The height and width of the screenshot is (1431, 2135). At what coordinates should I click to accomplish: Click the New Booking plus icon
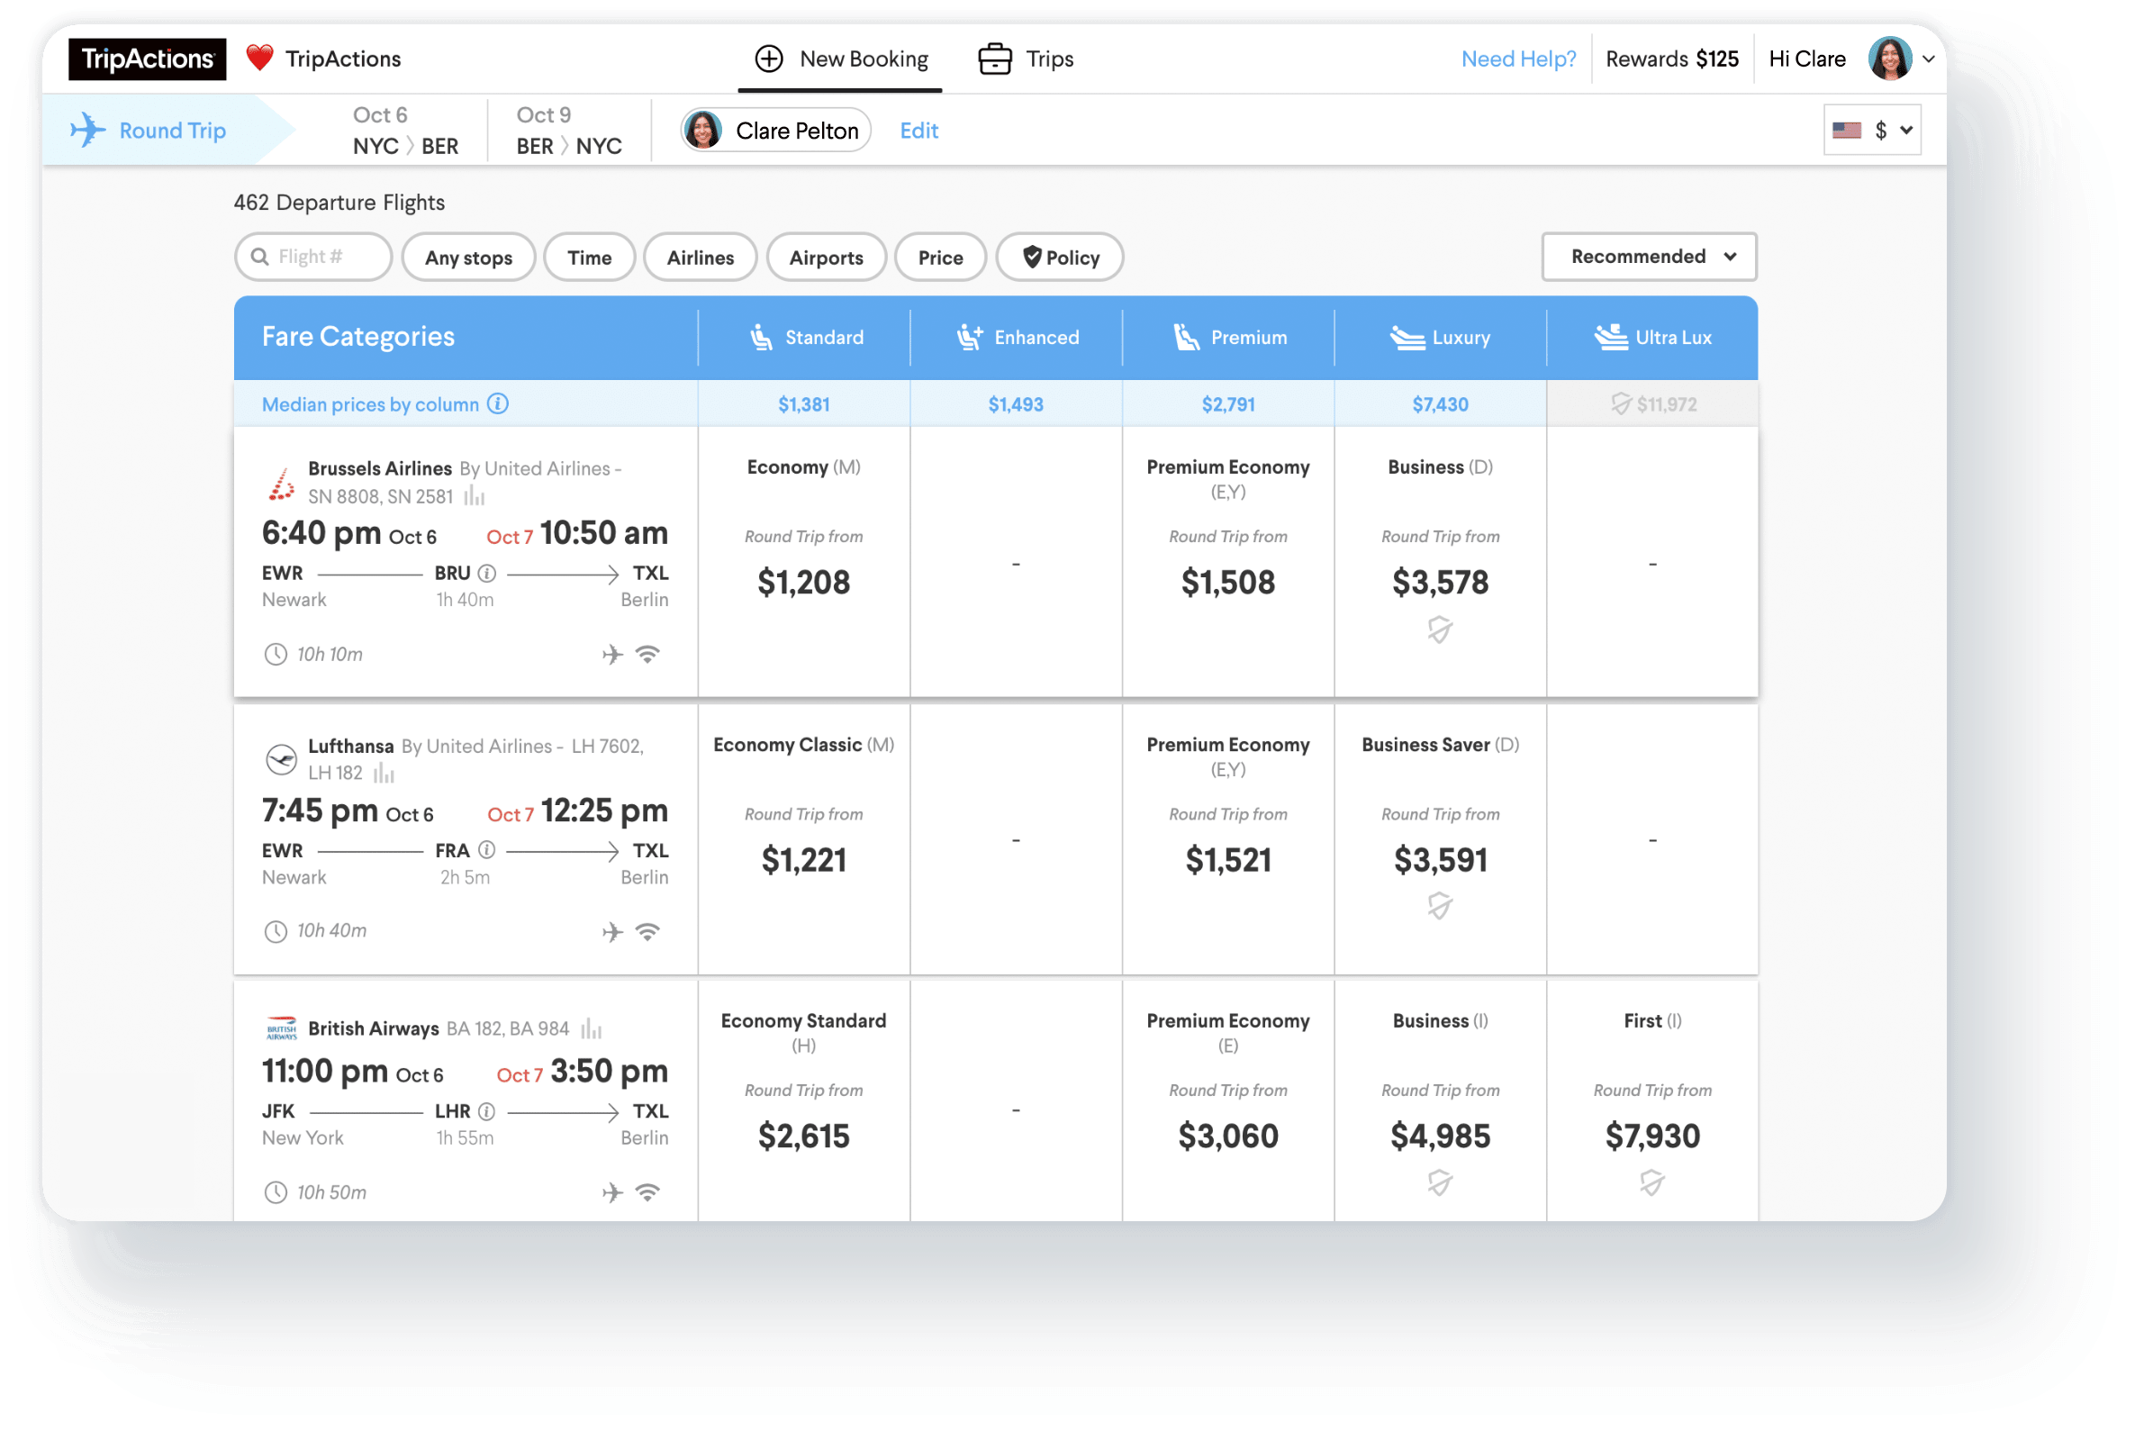[x=769, y=59]
